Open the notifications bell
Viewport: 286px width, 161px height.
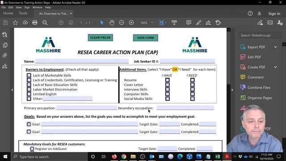(x=259, y=13)
